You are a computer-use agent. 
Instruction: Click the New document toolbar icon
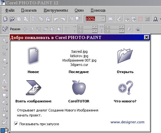(5, 19)
